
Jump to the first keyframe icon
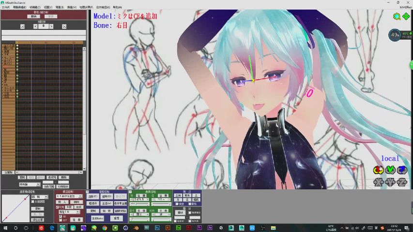pos(22,26)
